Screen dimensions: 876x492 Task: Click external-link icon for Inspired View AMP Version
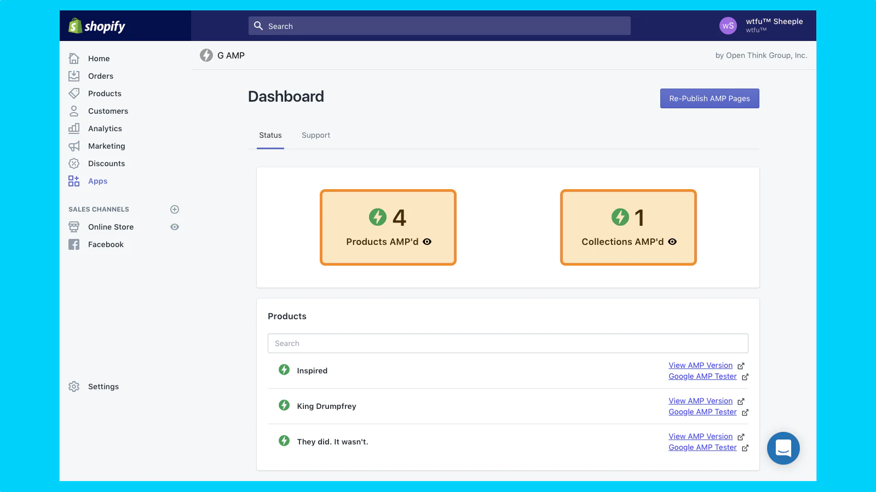(x=741, y=366)
